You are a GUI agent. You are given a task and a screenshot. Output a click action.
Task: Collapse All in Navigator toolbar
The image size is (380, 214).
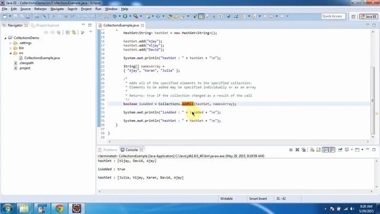68,33
